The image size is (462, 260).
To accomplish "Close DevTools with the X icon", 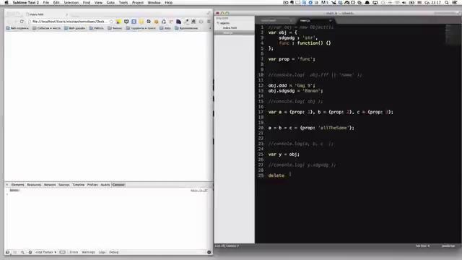I will pos(7,185).
